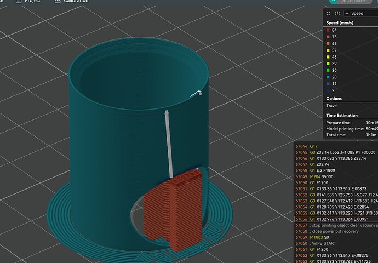
Task: Select G-code line 67045 G3 Z33.14
Action: [336, 152]
